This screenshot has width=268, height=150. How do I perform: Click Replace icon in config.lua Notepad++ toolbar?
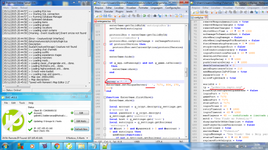pos(256,12)
